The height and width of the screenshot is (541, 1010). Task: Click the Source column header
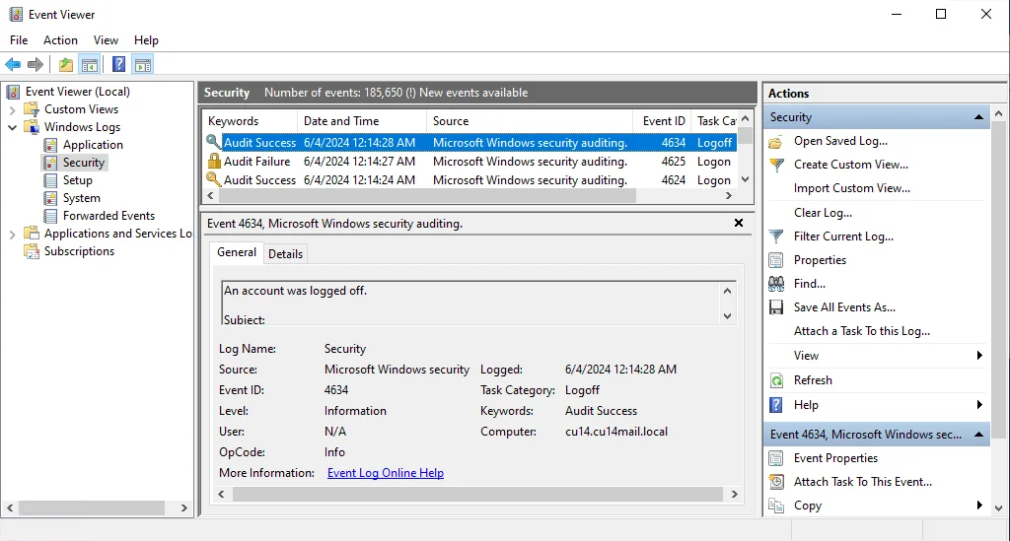pyautogui.click(x=530, y=121)
